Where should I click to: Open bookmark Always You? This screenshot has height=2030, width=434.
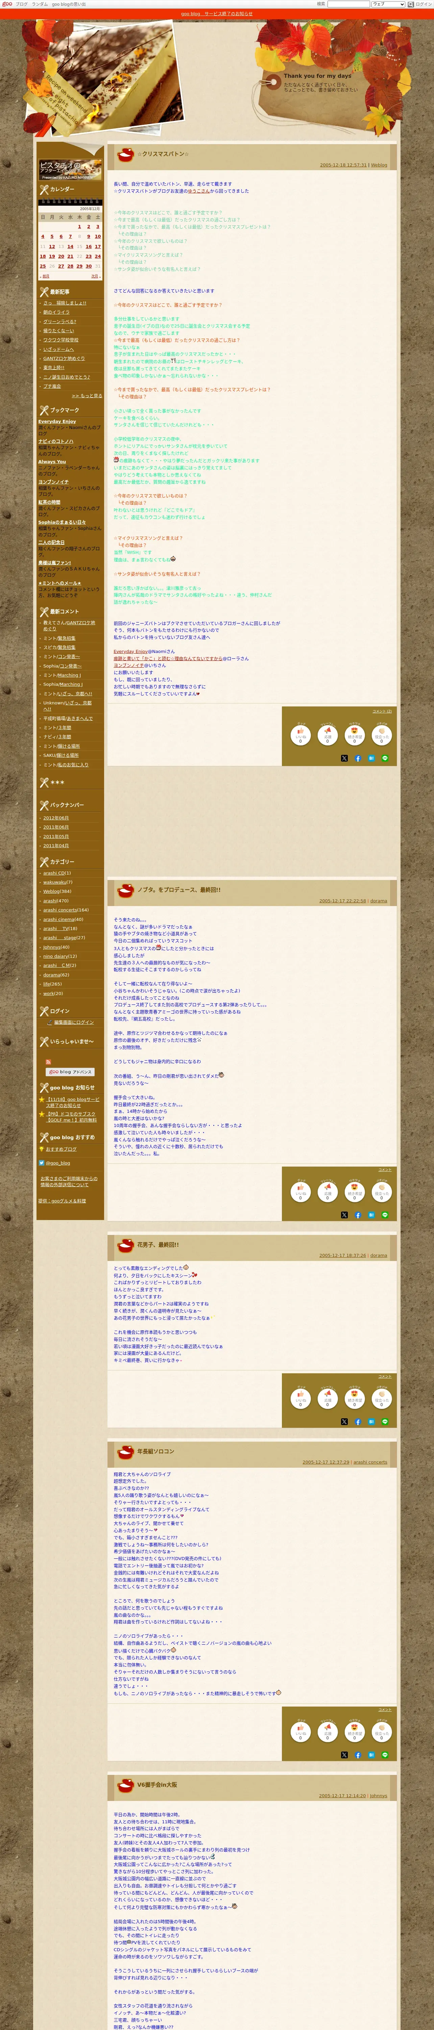tap(52, 462)
